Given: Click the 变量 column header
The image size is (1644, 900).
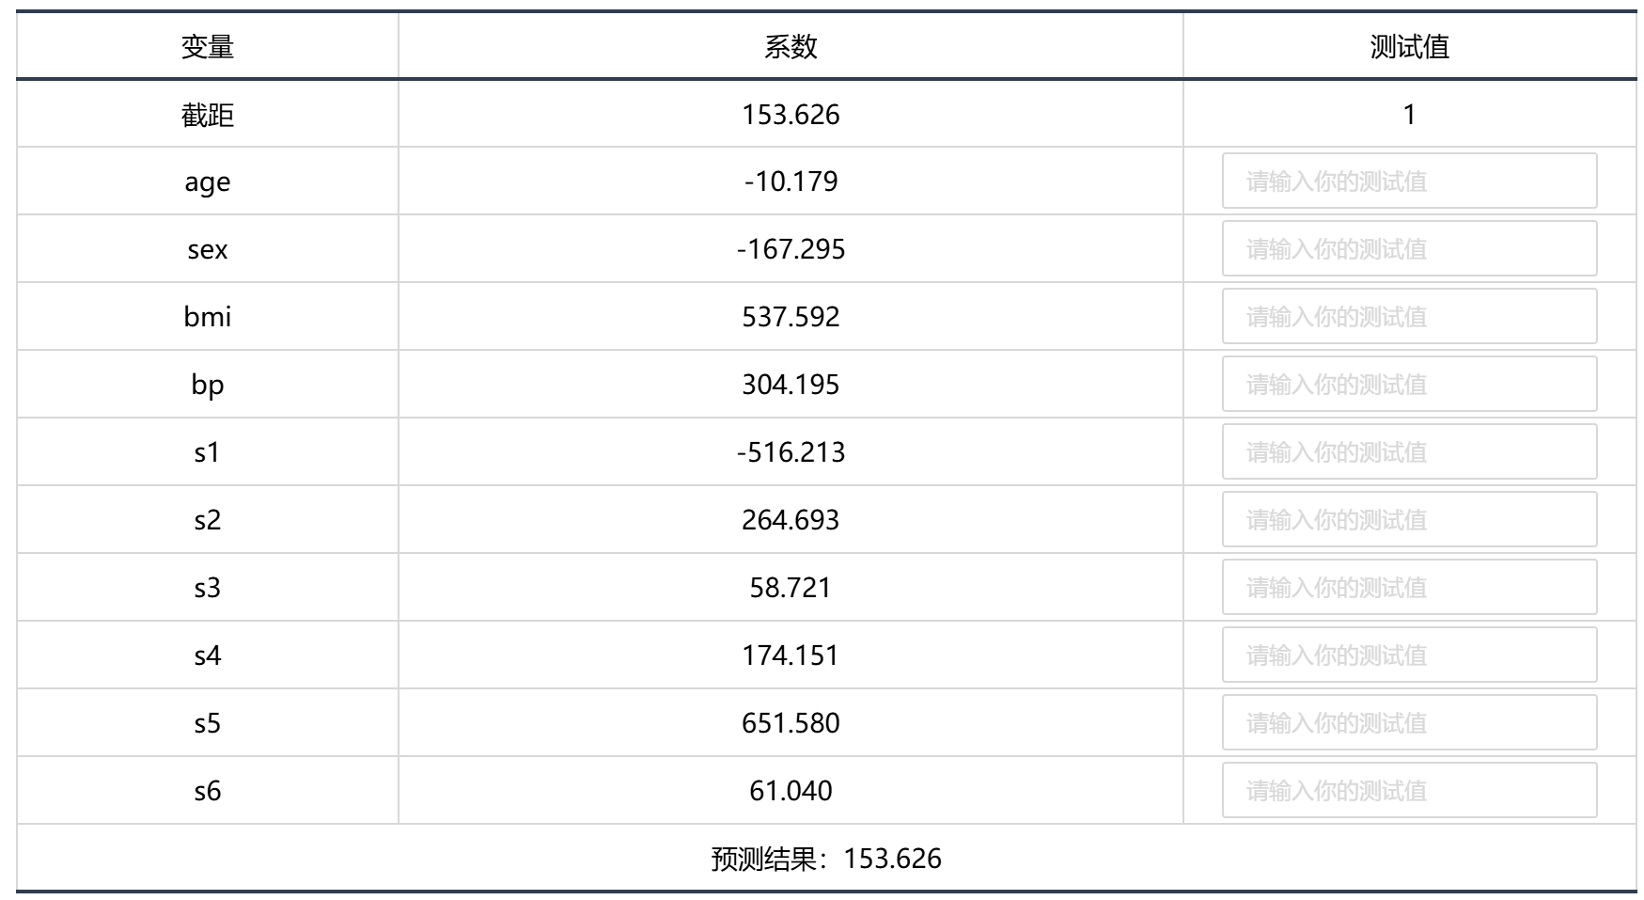Looking at the screenshot, I should [208, 46].
